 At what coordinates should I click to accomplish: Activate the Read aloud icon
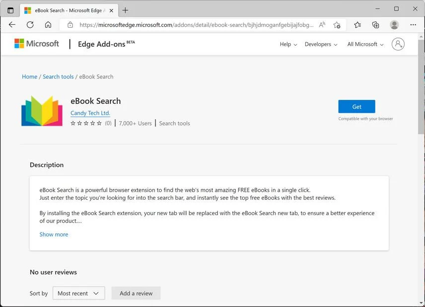[322, 25]
